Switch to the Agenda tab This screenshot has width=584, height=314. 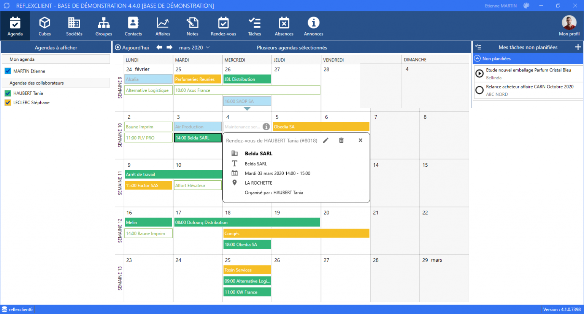(15, 26)
